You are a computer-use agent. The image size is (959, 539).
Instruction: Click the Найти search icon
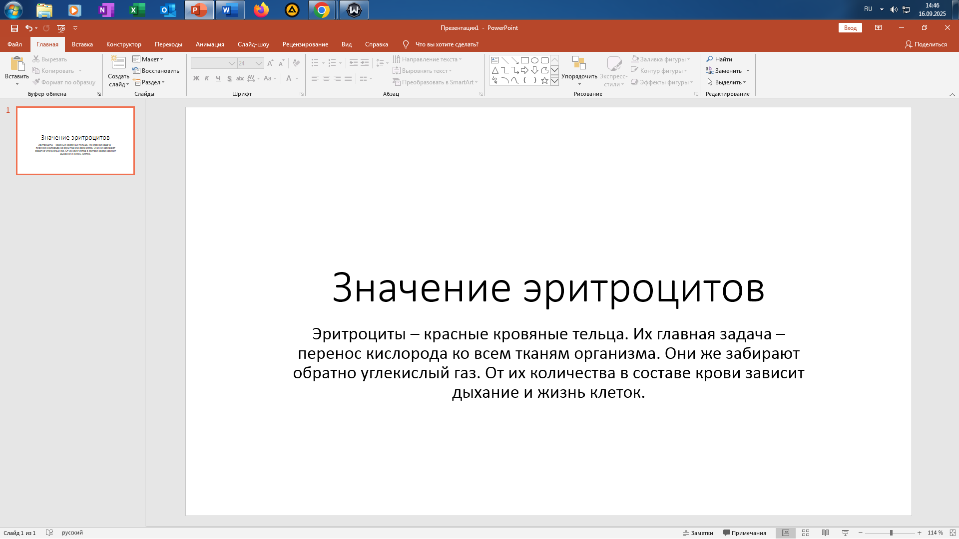(x=709, y=59)
